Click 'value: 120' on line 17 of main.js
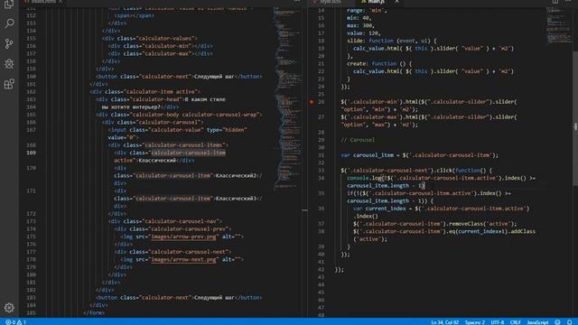578x325 pixels. coord(363,33)
